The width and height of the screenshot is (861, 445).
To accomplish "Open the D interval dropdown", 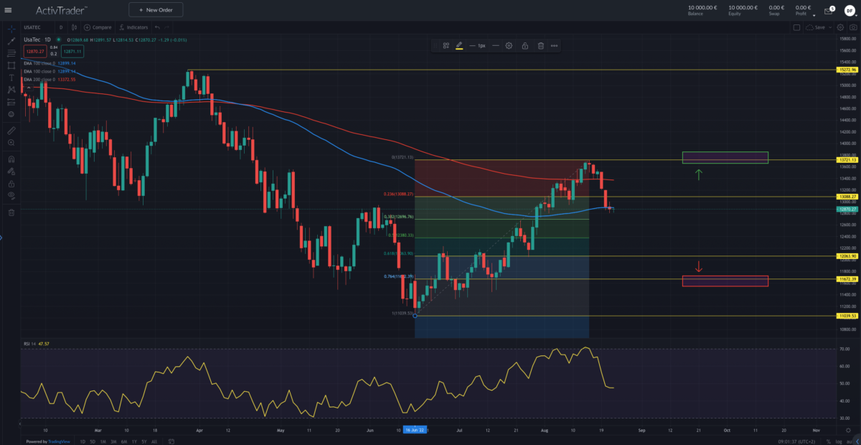I will (61, 27).
